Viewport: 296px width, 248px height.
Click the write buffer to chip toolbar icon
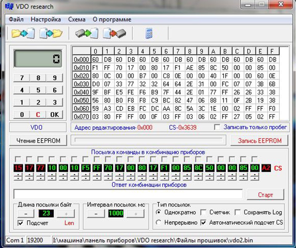point(115,33)
